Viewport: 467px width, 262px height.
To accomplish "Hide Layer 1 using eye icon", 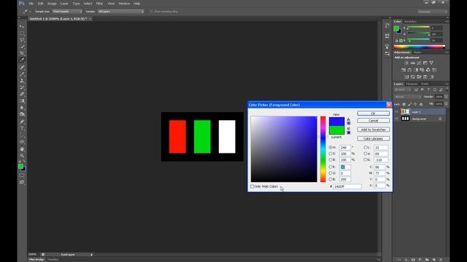I will pos(396,112).
